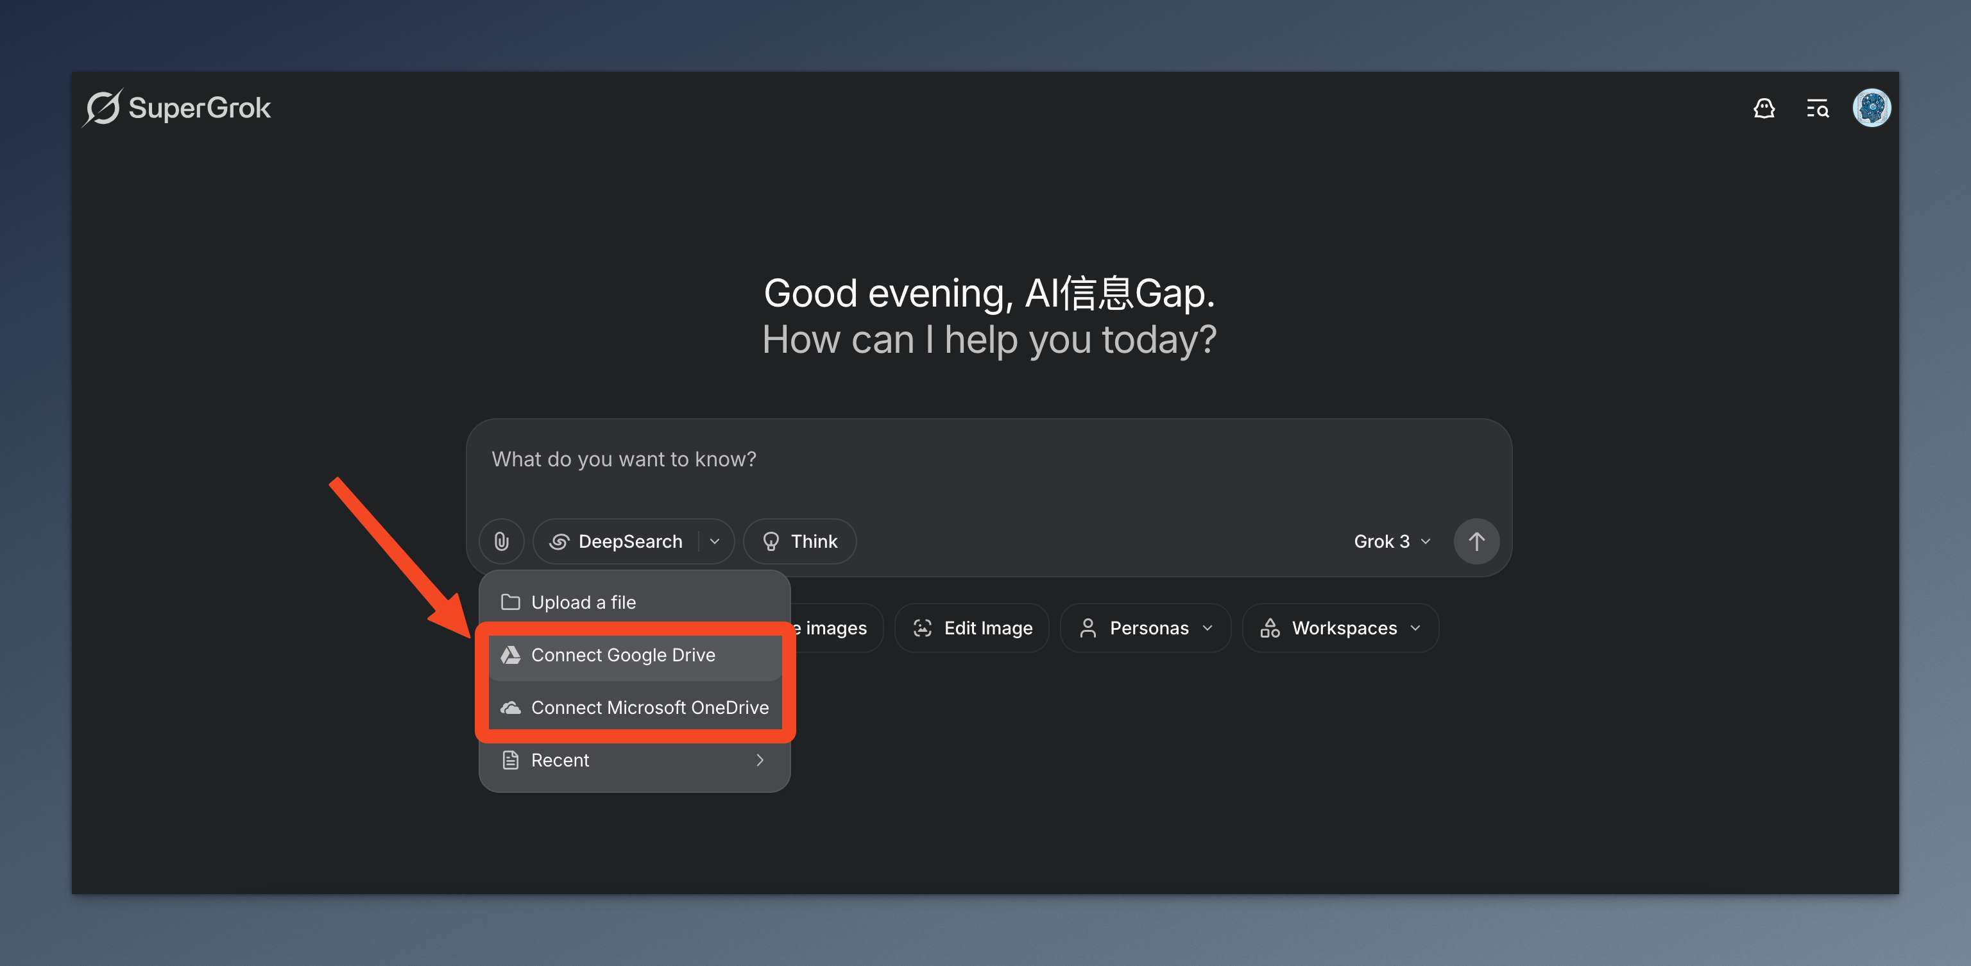This screenshot has height=966, width=1971.
Task: Open the ghost private chat icon
Action: point(1764,108)
